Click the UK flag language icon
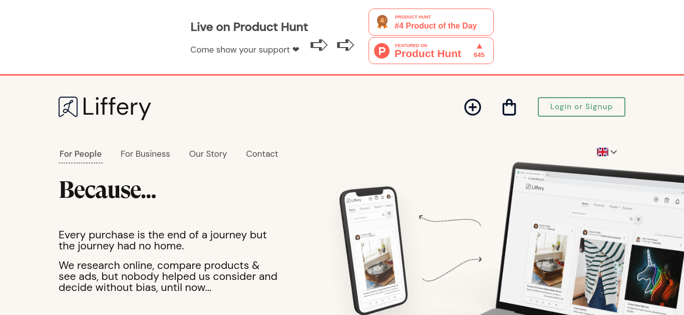This screenshot has height=315, width=684. (602, 152)
